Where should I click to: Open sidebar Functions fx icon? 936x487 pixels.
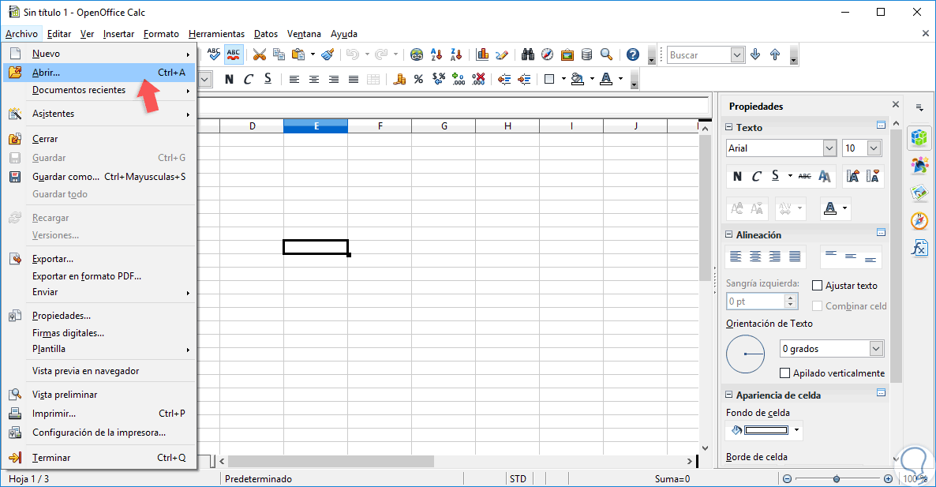click(x=919, y=247)
